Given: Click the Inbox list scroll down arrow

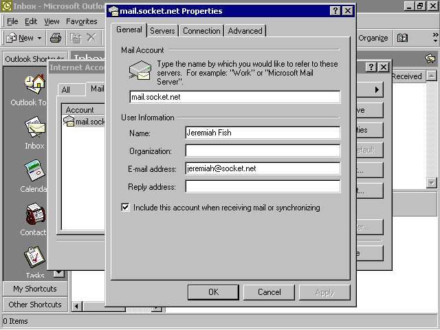Looking at the screenshot, I should 431,183.
